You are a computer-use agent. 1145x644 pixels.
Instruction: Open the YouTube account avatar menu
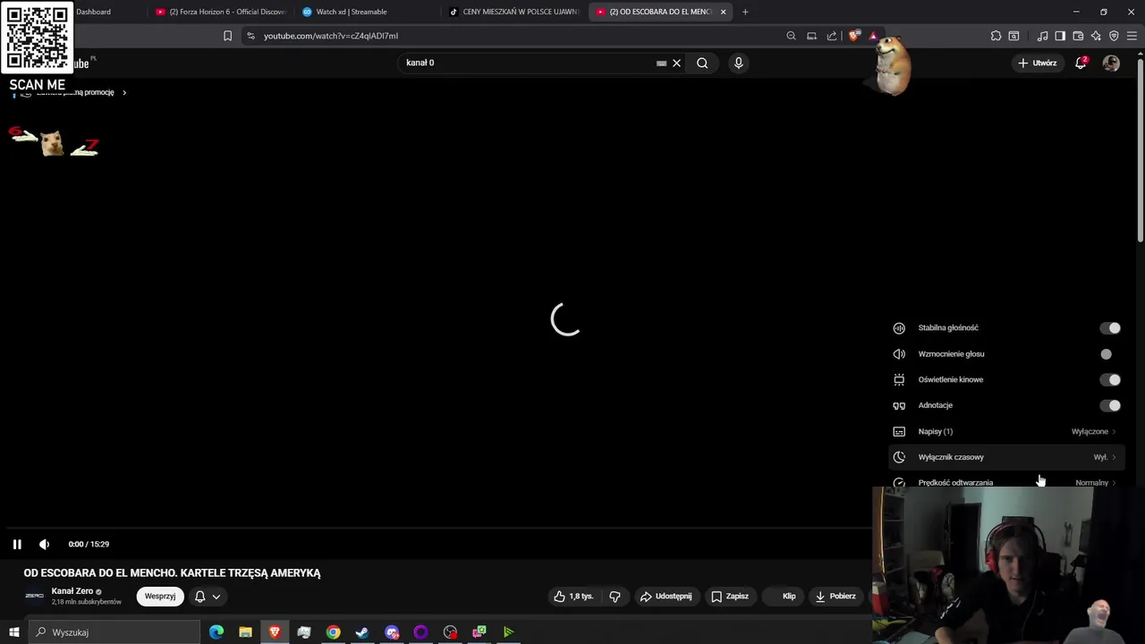[1111, 63]
